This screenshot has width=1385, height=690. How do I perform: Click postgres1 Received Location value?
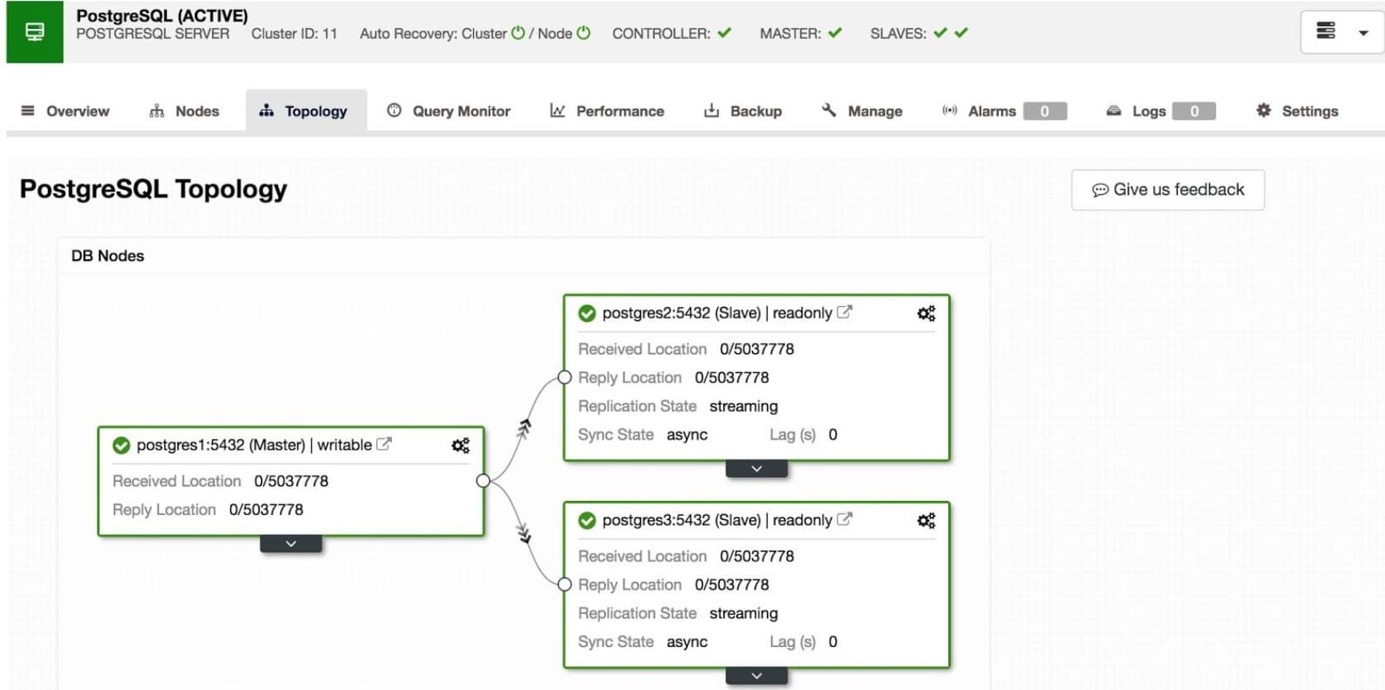point(291,481)
